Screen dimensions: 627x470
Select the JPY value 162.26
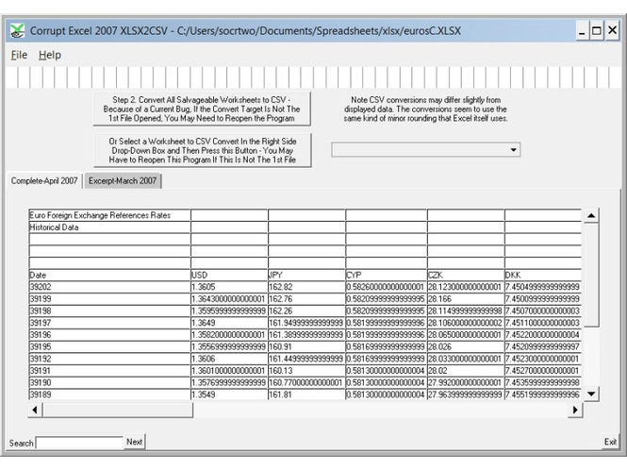pos(306,311)
